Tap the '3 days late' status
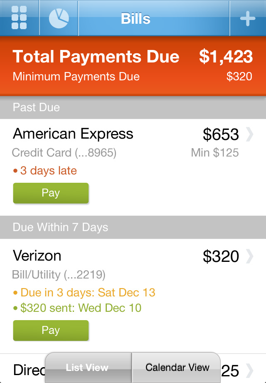This screenshot has height=383, width=266. pyautogui.click(x=48, y=171)
